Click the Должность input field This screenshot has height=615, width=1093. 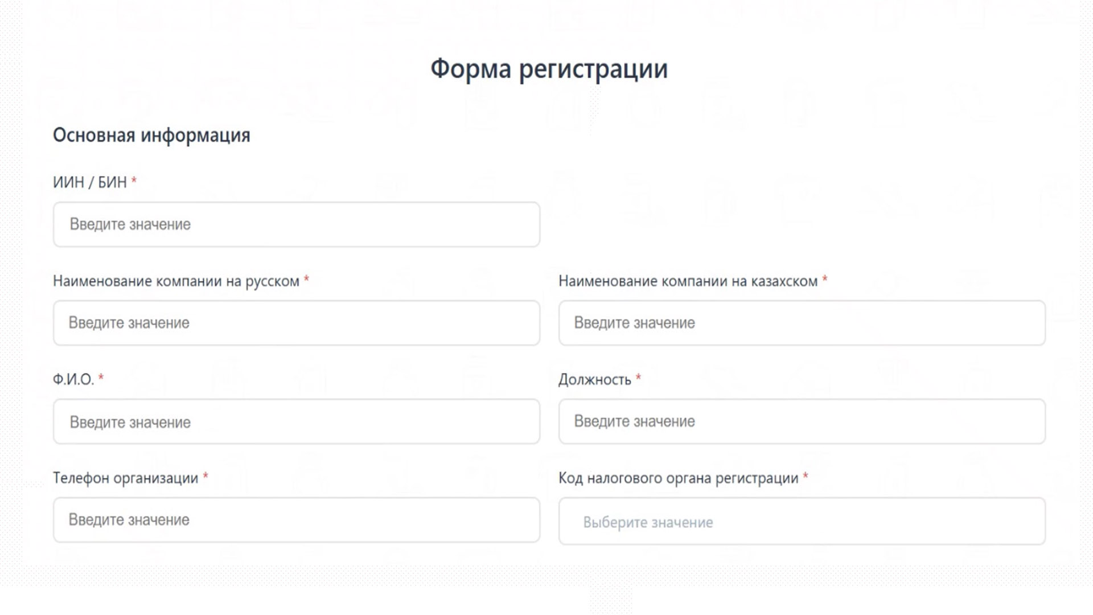click(x=803, y=421)
